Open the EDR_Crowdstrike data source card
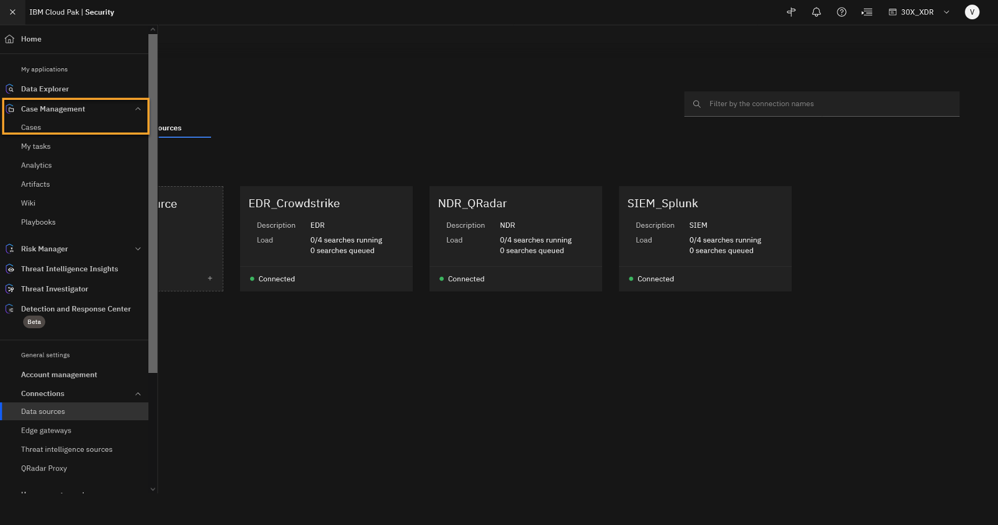The image size is (998, 525). (x=326, y=238)
